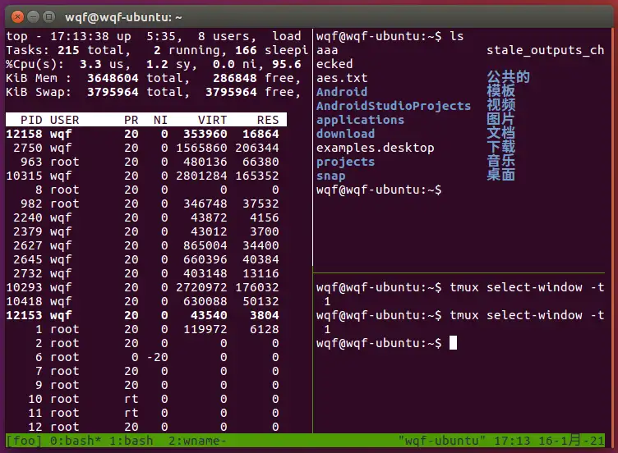Click the aes.txt file name
The height and width of the screenshot is (453, 618).
341,78
